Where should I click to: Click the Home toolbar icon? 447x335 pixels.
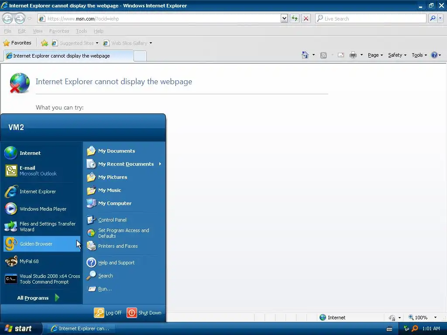305,55
